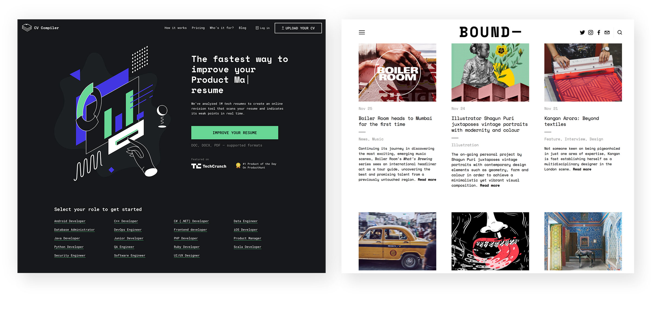
Task: Click Kangan Arora: Beyond textiles headline
Action: pyautogui.click(x=572, y=121)
